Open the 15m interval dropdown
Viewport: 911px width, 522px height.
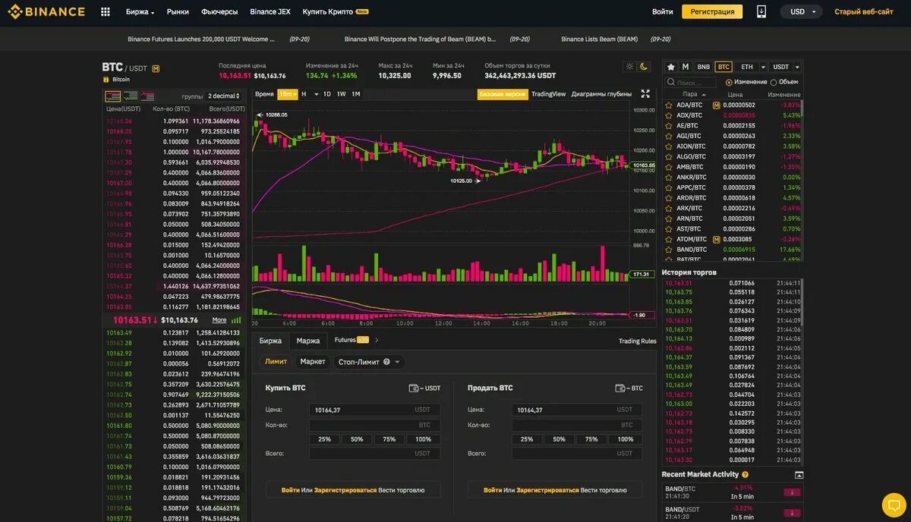288,94
